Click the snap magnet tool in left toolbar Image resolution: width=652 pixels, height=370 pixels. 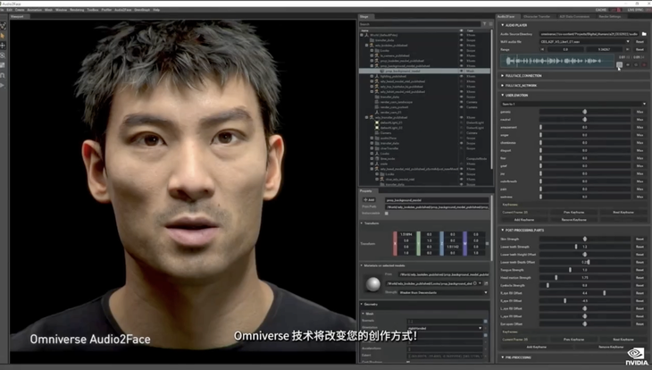click(3, 75)
